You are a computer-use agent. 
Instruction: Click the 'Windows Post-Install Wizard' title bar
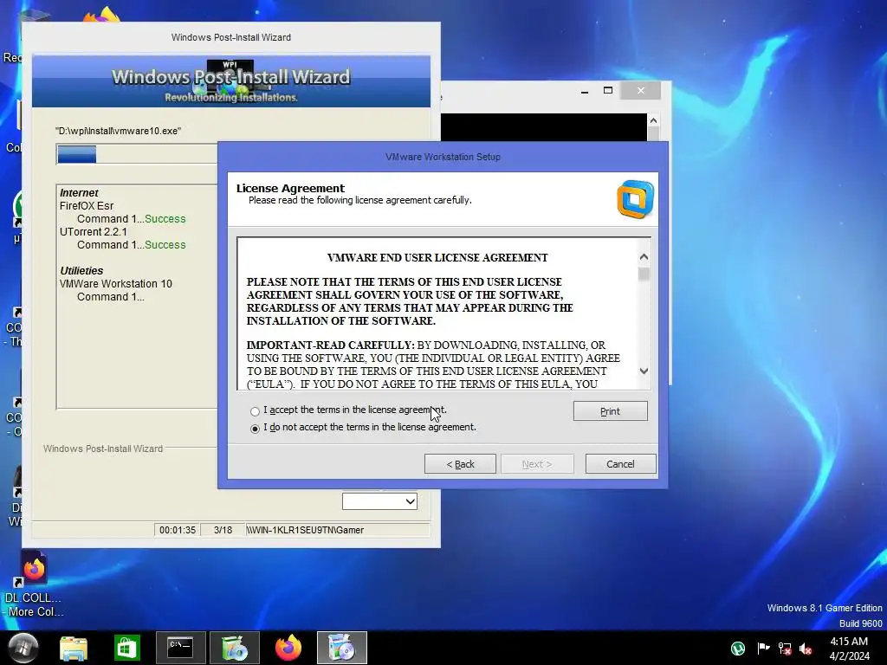tap(230, 37)
